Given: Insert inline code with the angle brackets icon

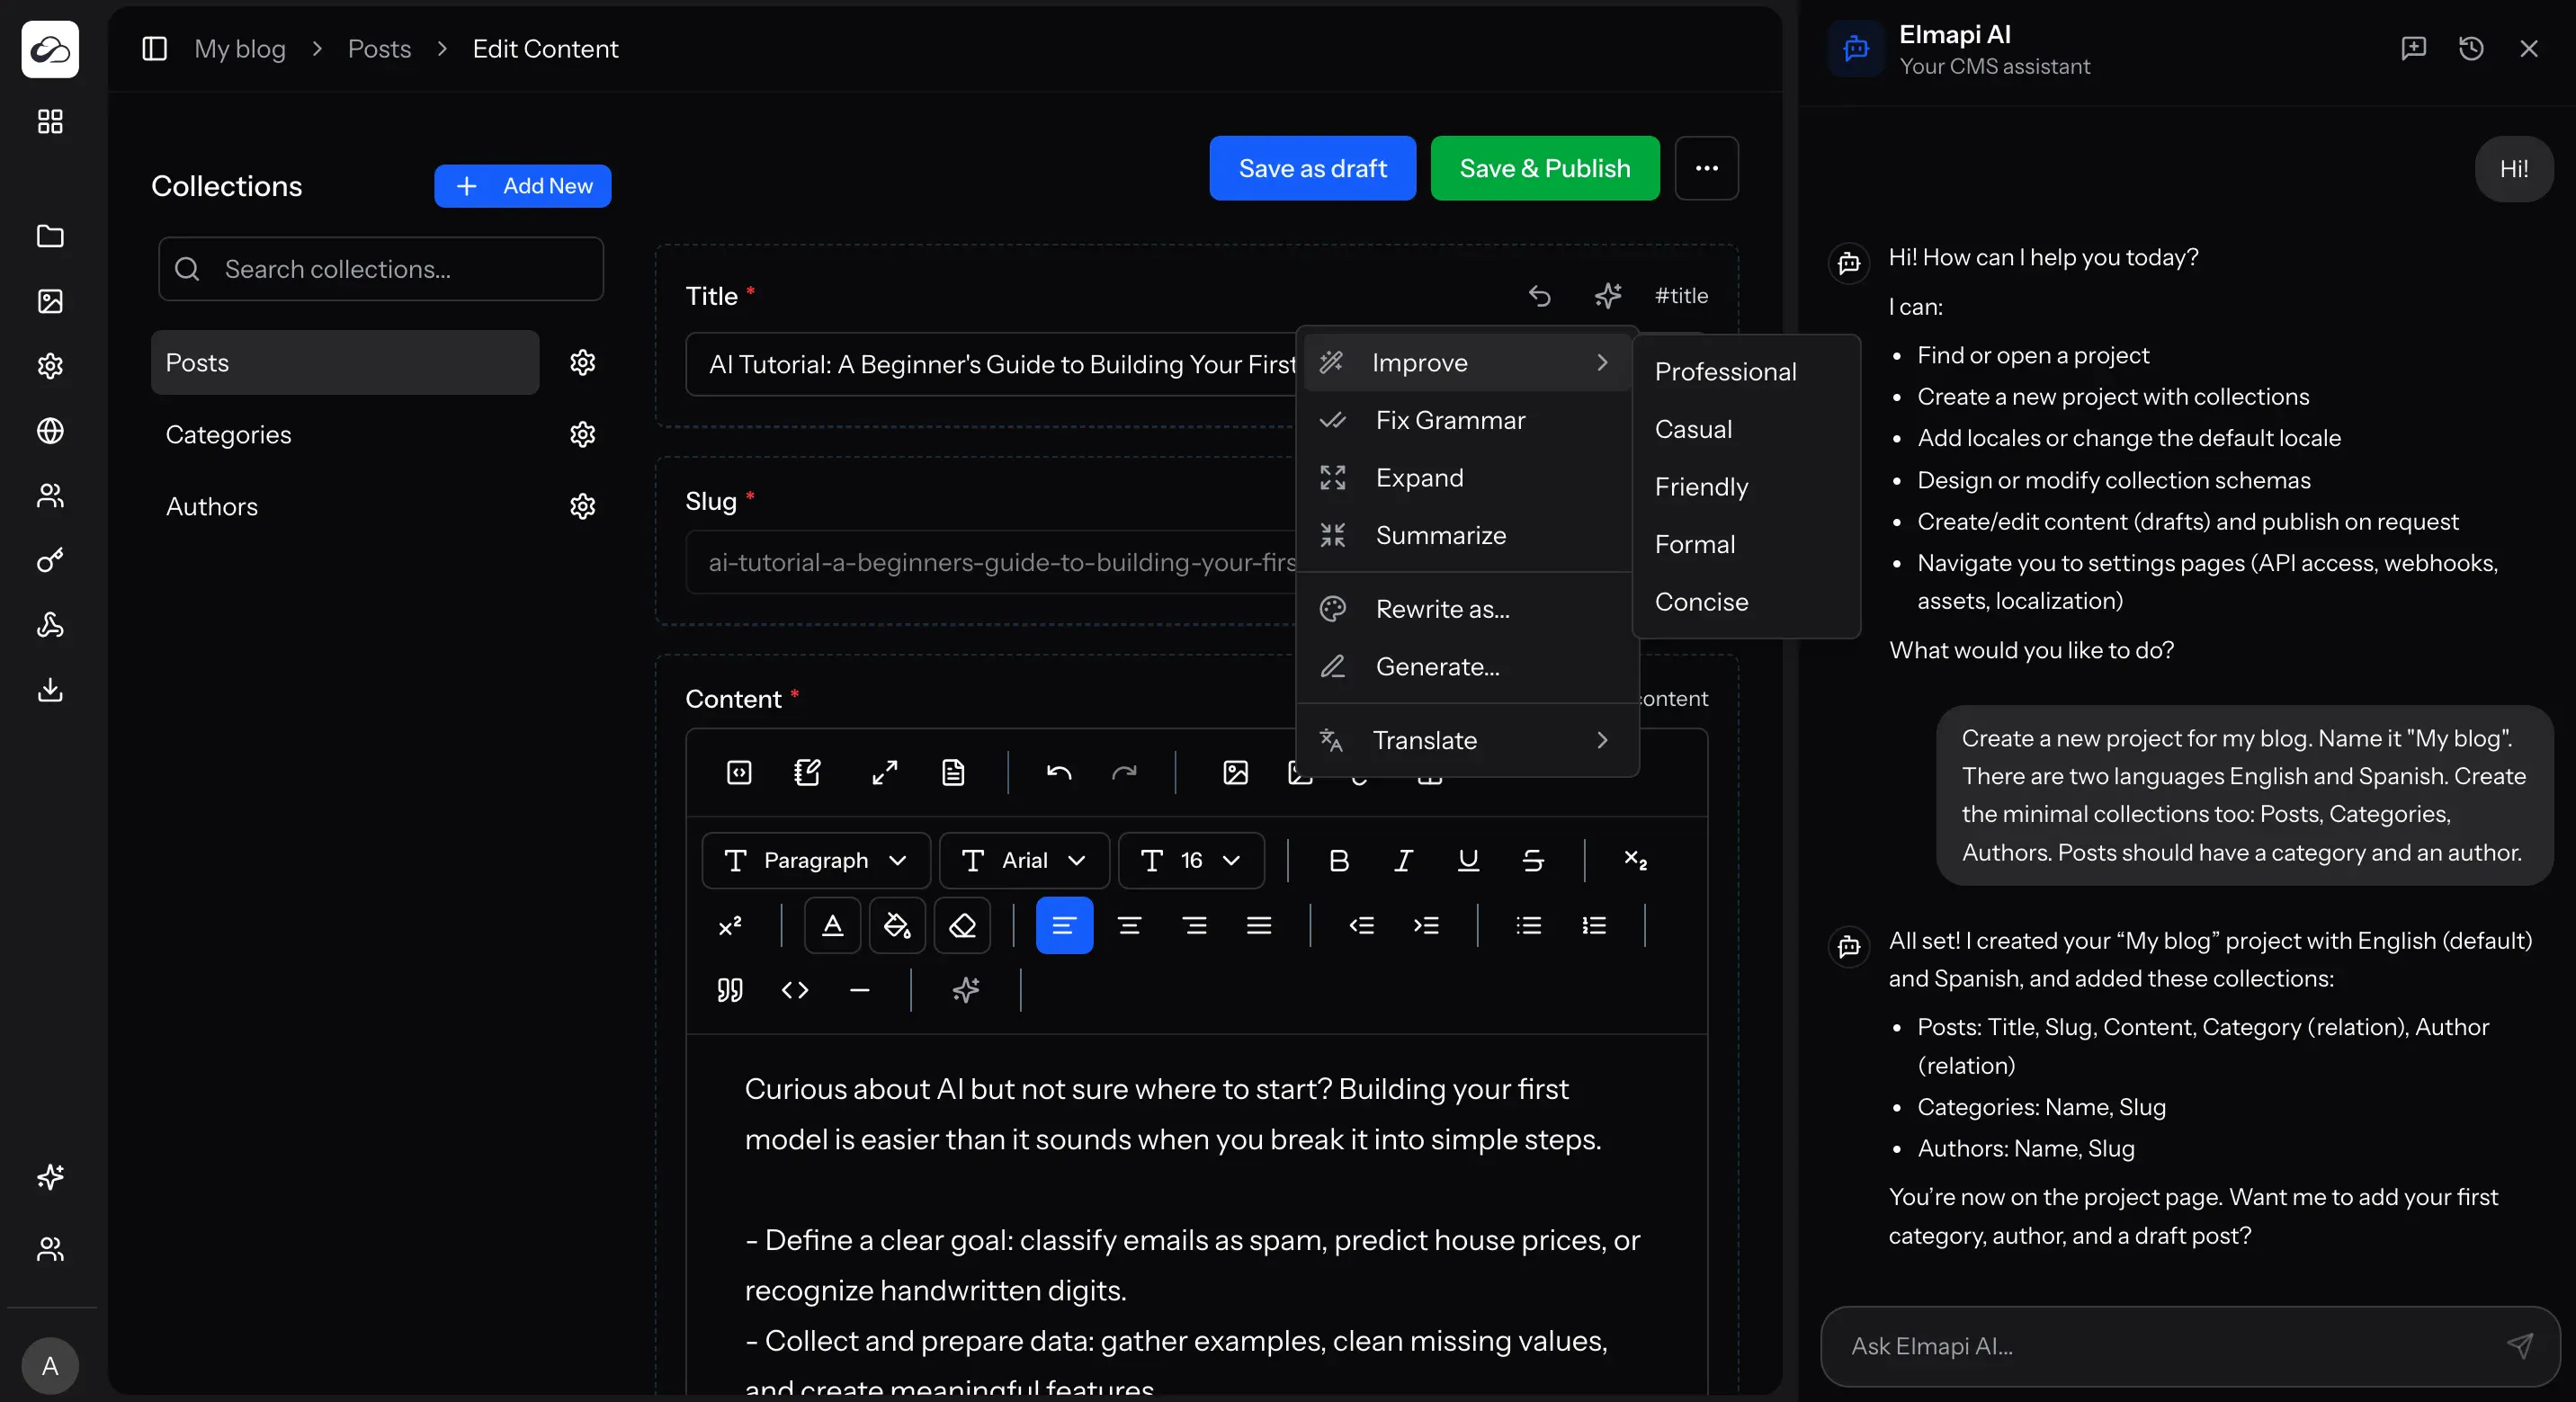Looking at the screenshot, I should click(795, 990).
